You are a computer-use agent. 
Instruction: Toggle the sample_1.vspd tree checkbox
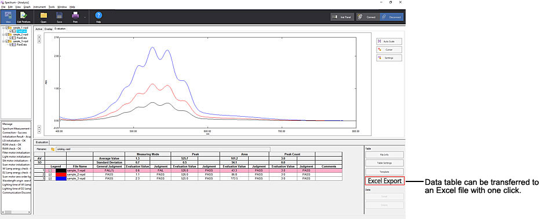tap(7, 28)
